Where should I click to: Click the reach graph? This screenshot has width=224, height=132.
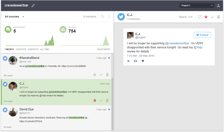[x=85, y=41]
